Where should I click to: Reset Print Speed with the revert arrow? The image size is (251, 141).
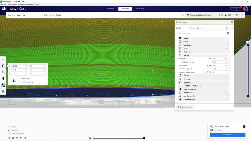(x=210, y=59)
